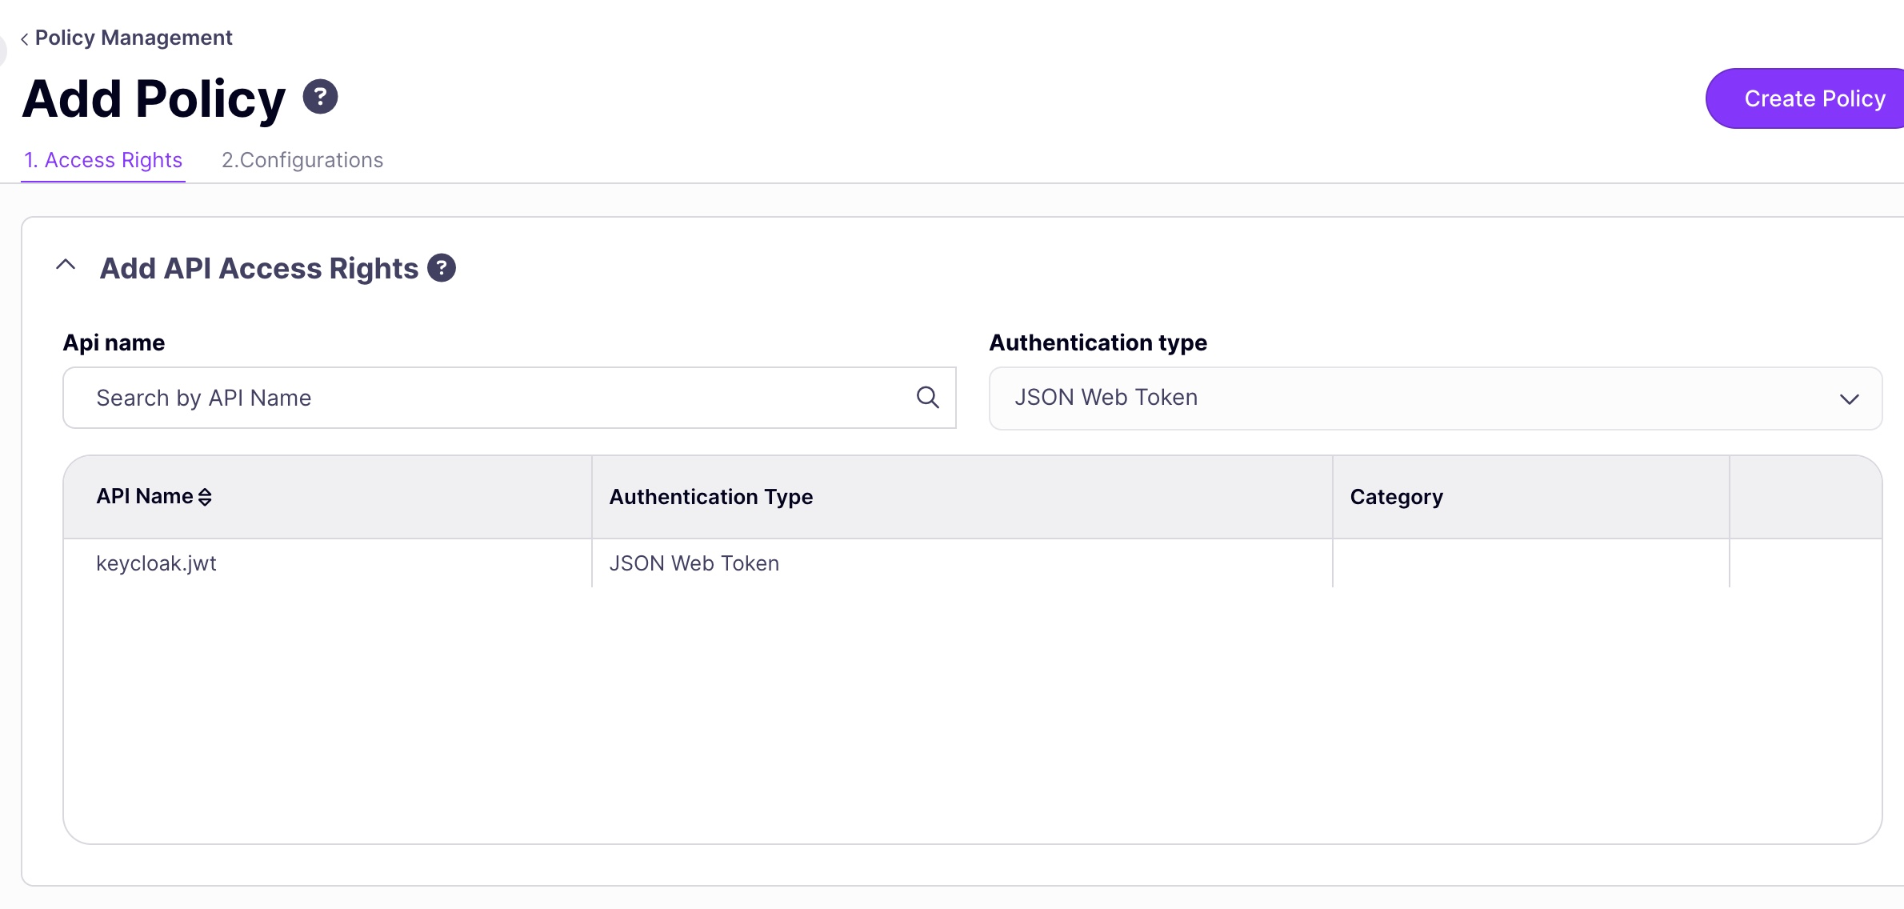Image resolution: width=1904 pixels, height=909 pixels.
Task: Navigate back via the Policy Management link
Action: (134, 37)
